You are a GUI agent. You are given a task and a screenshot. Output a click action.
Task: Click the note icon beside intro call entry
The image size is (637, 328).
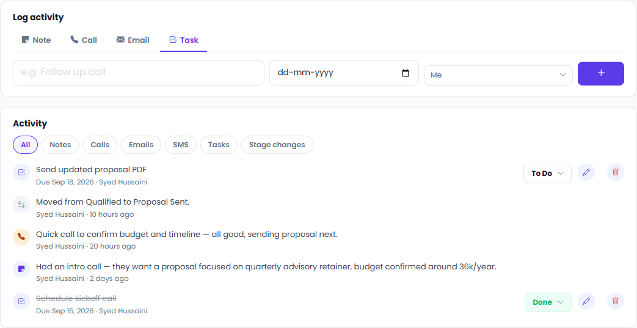21,269
